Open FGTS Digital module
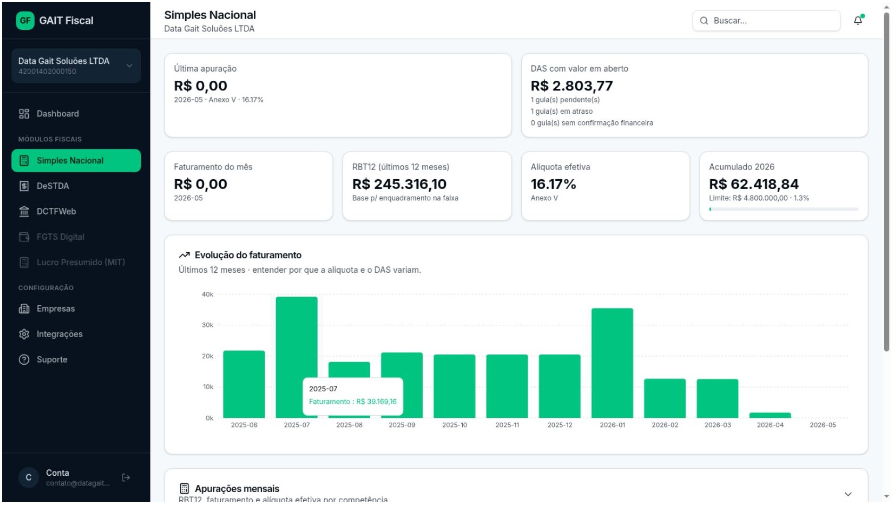 [76, 237]
